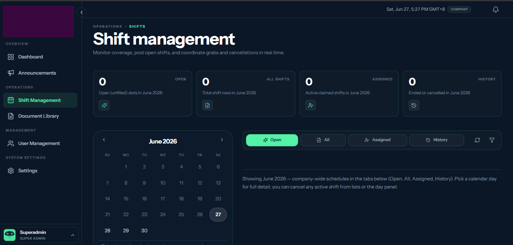Click the file icon in All Shifts card

point(207,105)
